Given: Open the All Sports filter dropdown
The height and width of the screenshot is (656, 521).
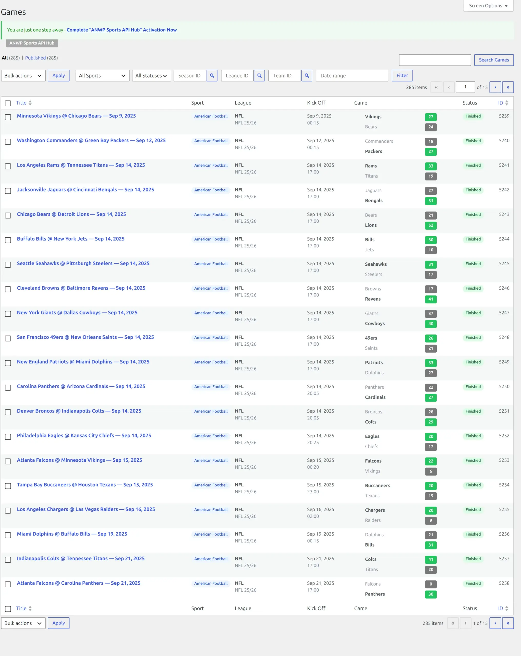Looking at the screenshot, I should click(x=102, y=75).
